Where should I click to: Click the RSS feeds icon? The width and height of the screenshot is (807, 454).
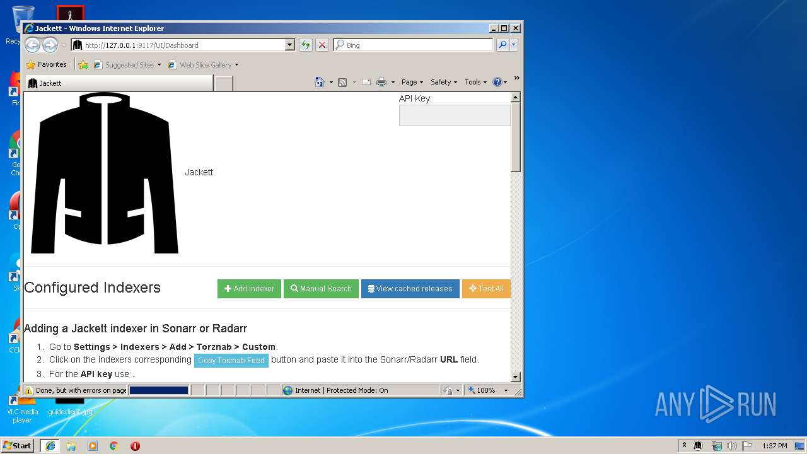pyautogui.click(x=342, y=82)
